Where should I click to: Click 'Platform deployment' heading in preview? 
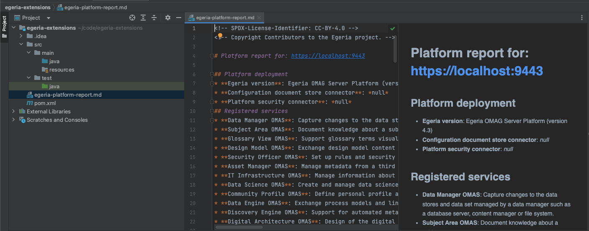tap(463, 103)
